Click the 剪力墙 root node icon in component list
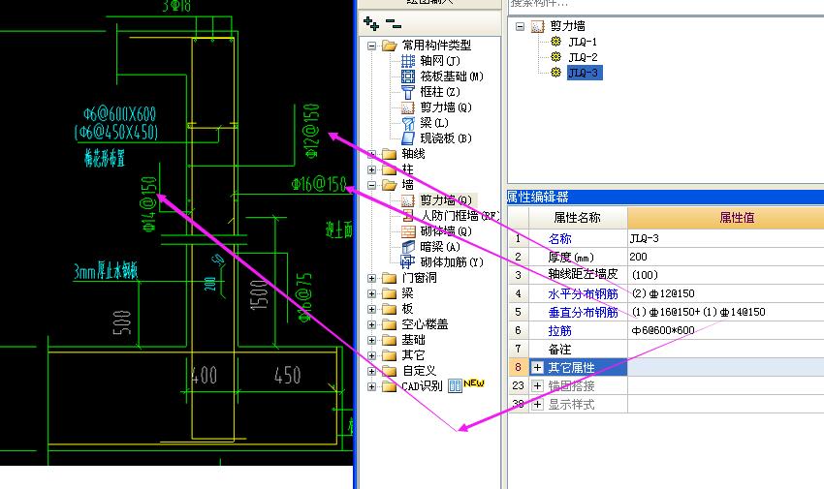 (537, 26)
